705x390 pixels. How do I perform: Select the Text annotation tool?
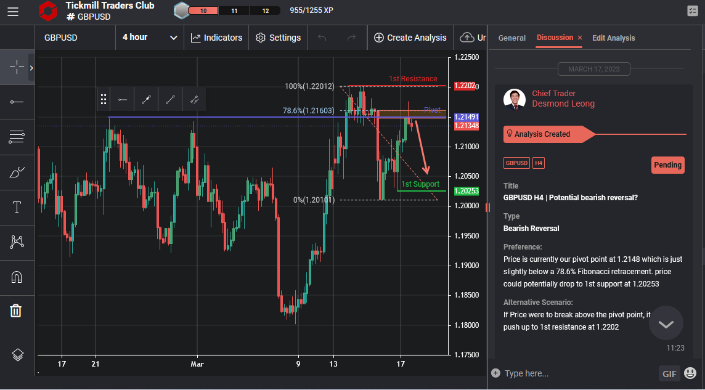click(x=17, y=207)
